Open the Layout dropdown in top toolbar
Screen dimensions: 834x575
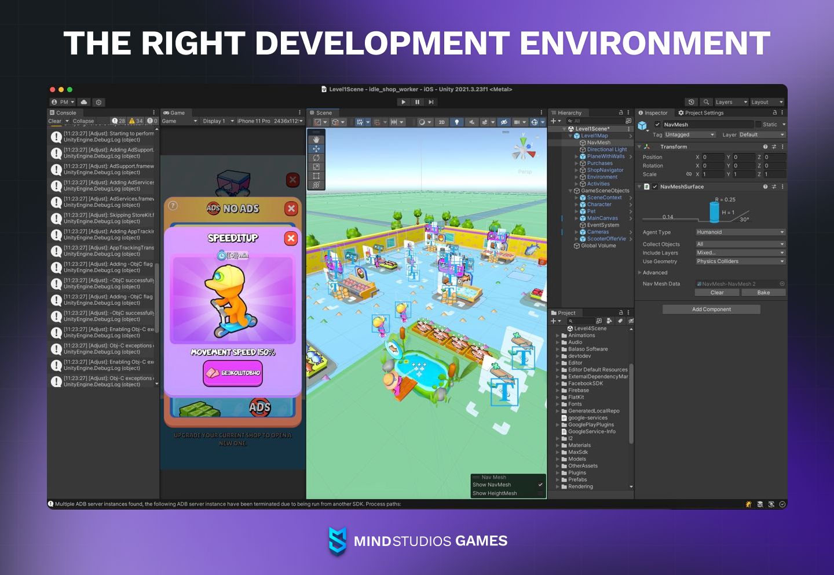(x=767, y=102)
